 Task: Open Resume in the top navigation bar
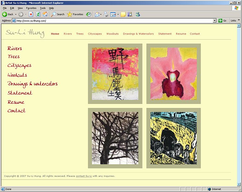(x=181, y=34)
